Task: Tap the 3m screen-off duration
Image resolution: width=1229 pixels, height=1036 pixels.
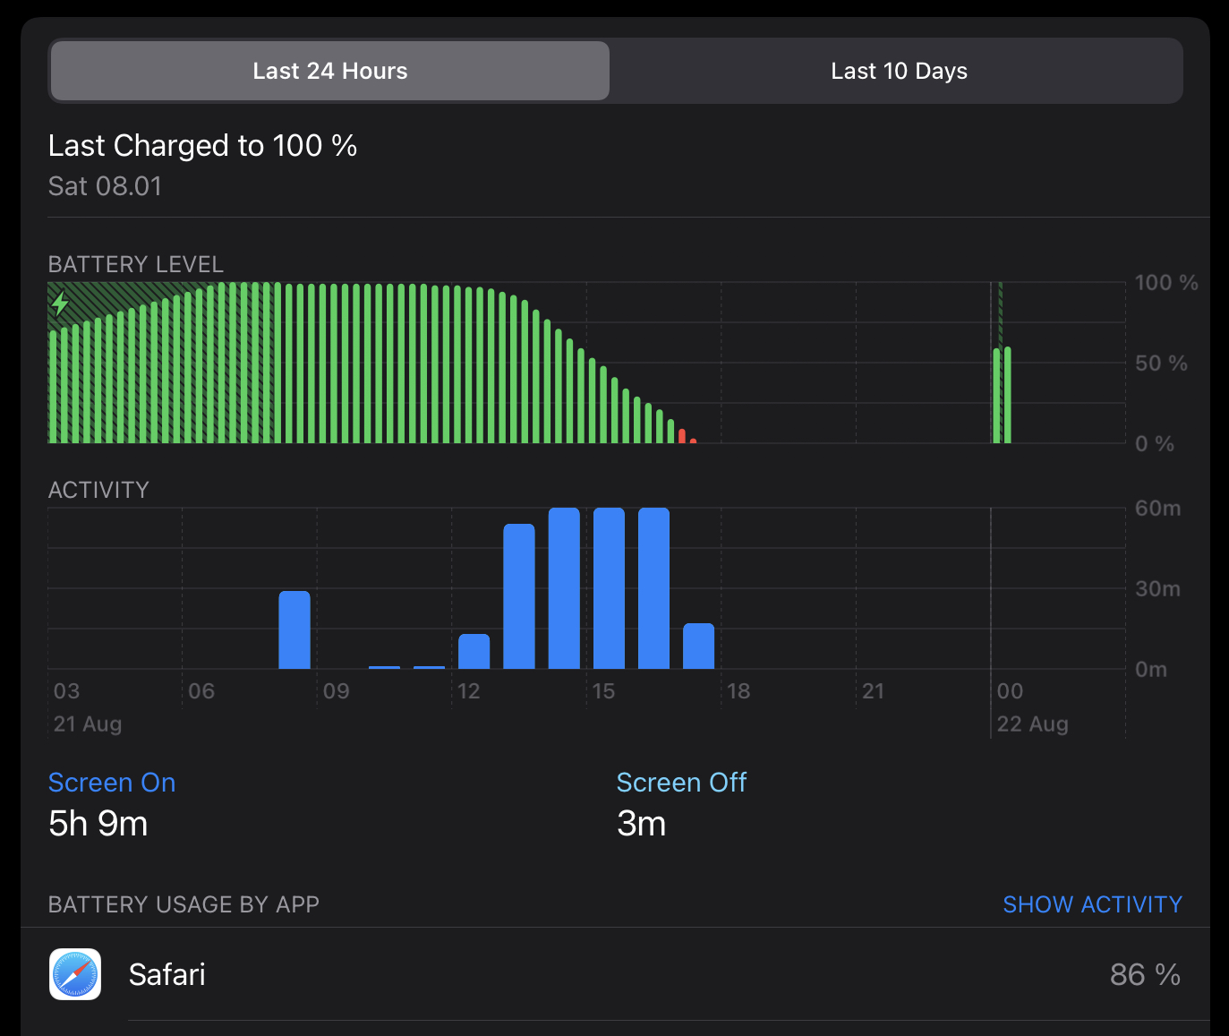Action: [641, 824]
